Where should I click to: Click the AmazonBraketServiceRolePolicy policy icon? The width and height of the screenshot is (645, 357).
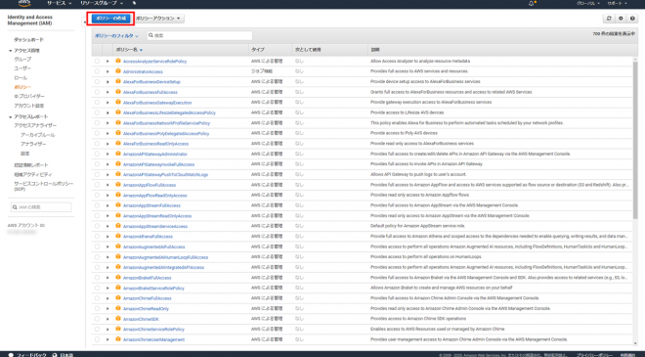point(118,288)
